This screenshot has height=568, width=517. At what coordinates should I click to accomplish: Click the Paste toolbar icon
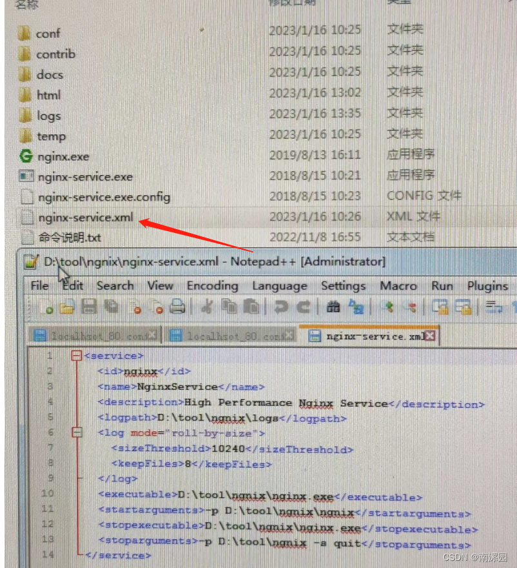pos(251,309)
